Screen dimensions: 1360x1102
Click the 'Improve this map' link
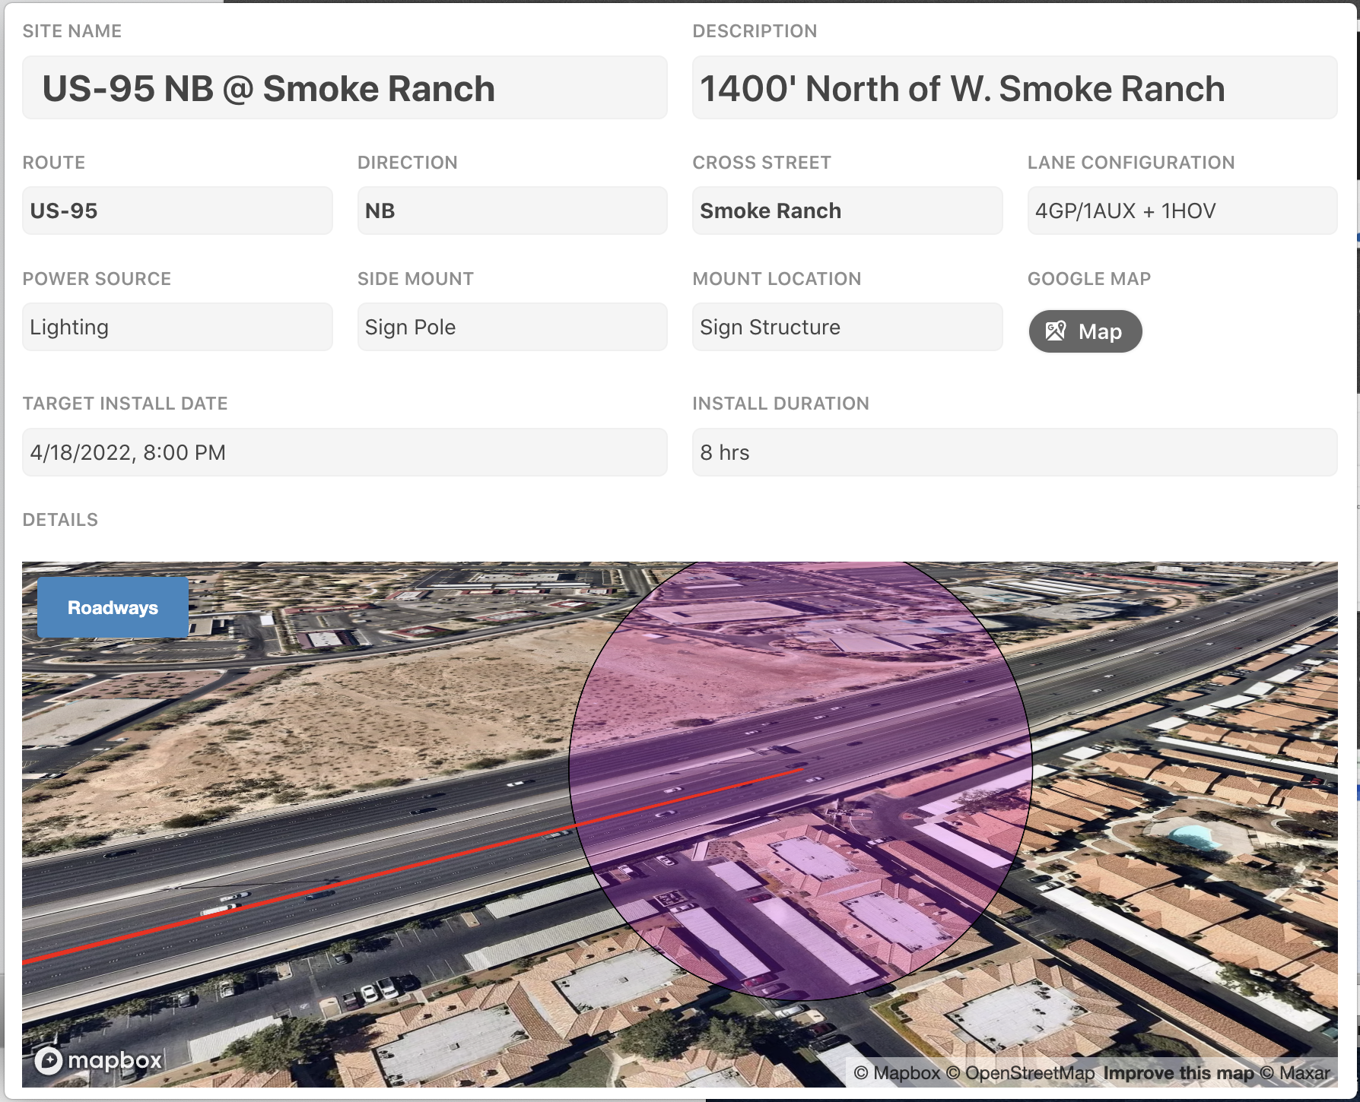(1178, 1073)
